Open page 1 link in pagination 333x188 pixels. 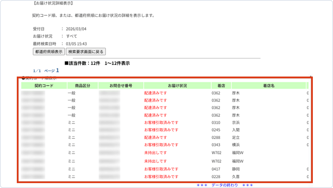coord(57,70)
